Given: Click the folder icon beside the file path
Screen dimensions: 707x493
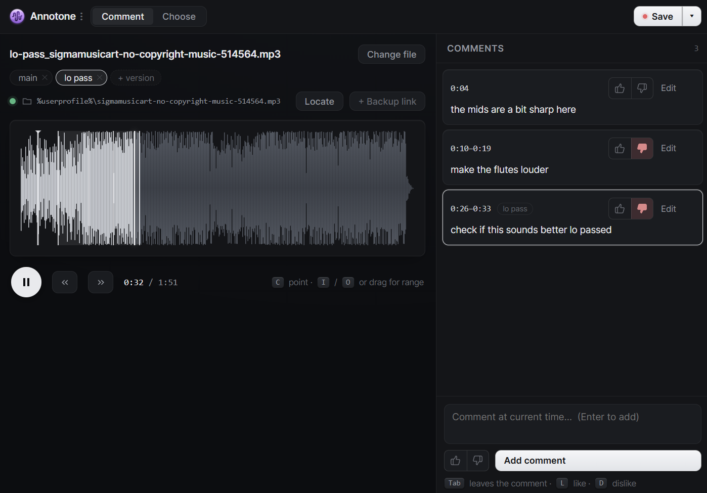Looking at the screenshot, I should [x=27, y=101].
